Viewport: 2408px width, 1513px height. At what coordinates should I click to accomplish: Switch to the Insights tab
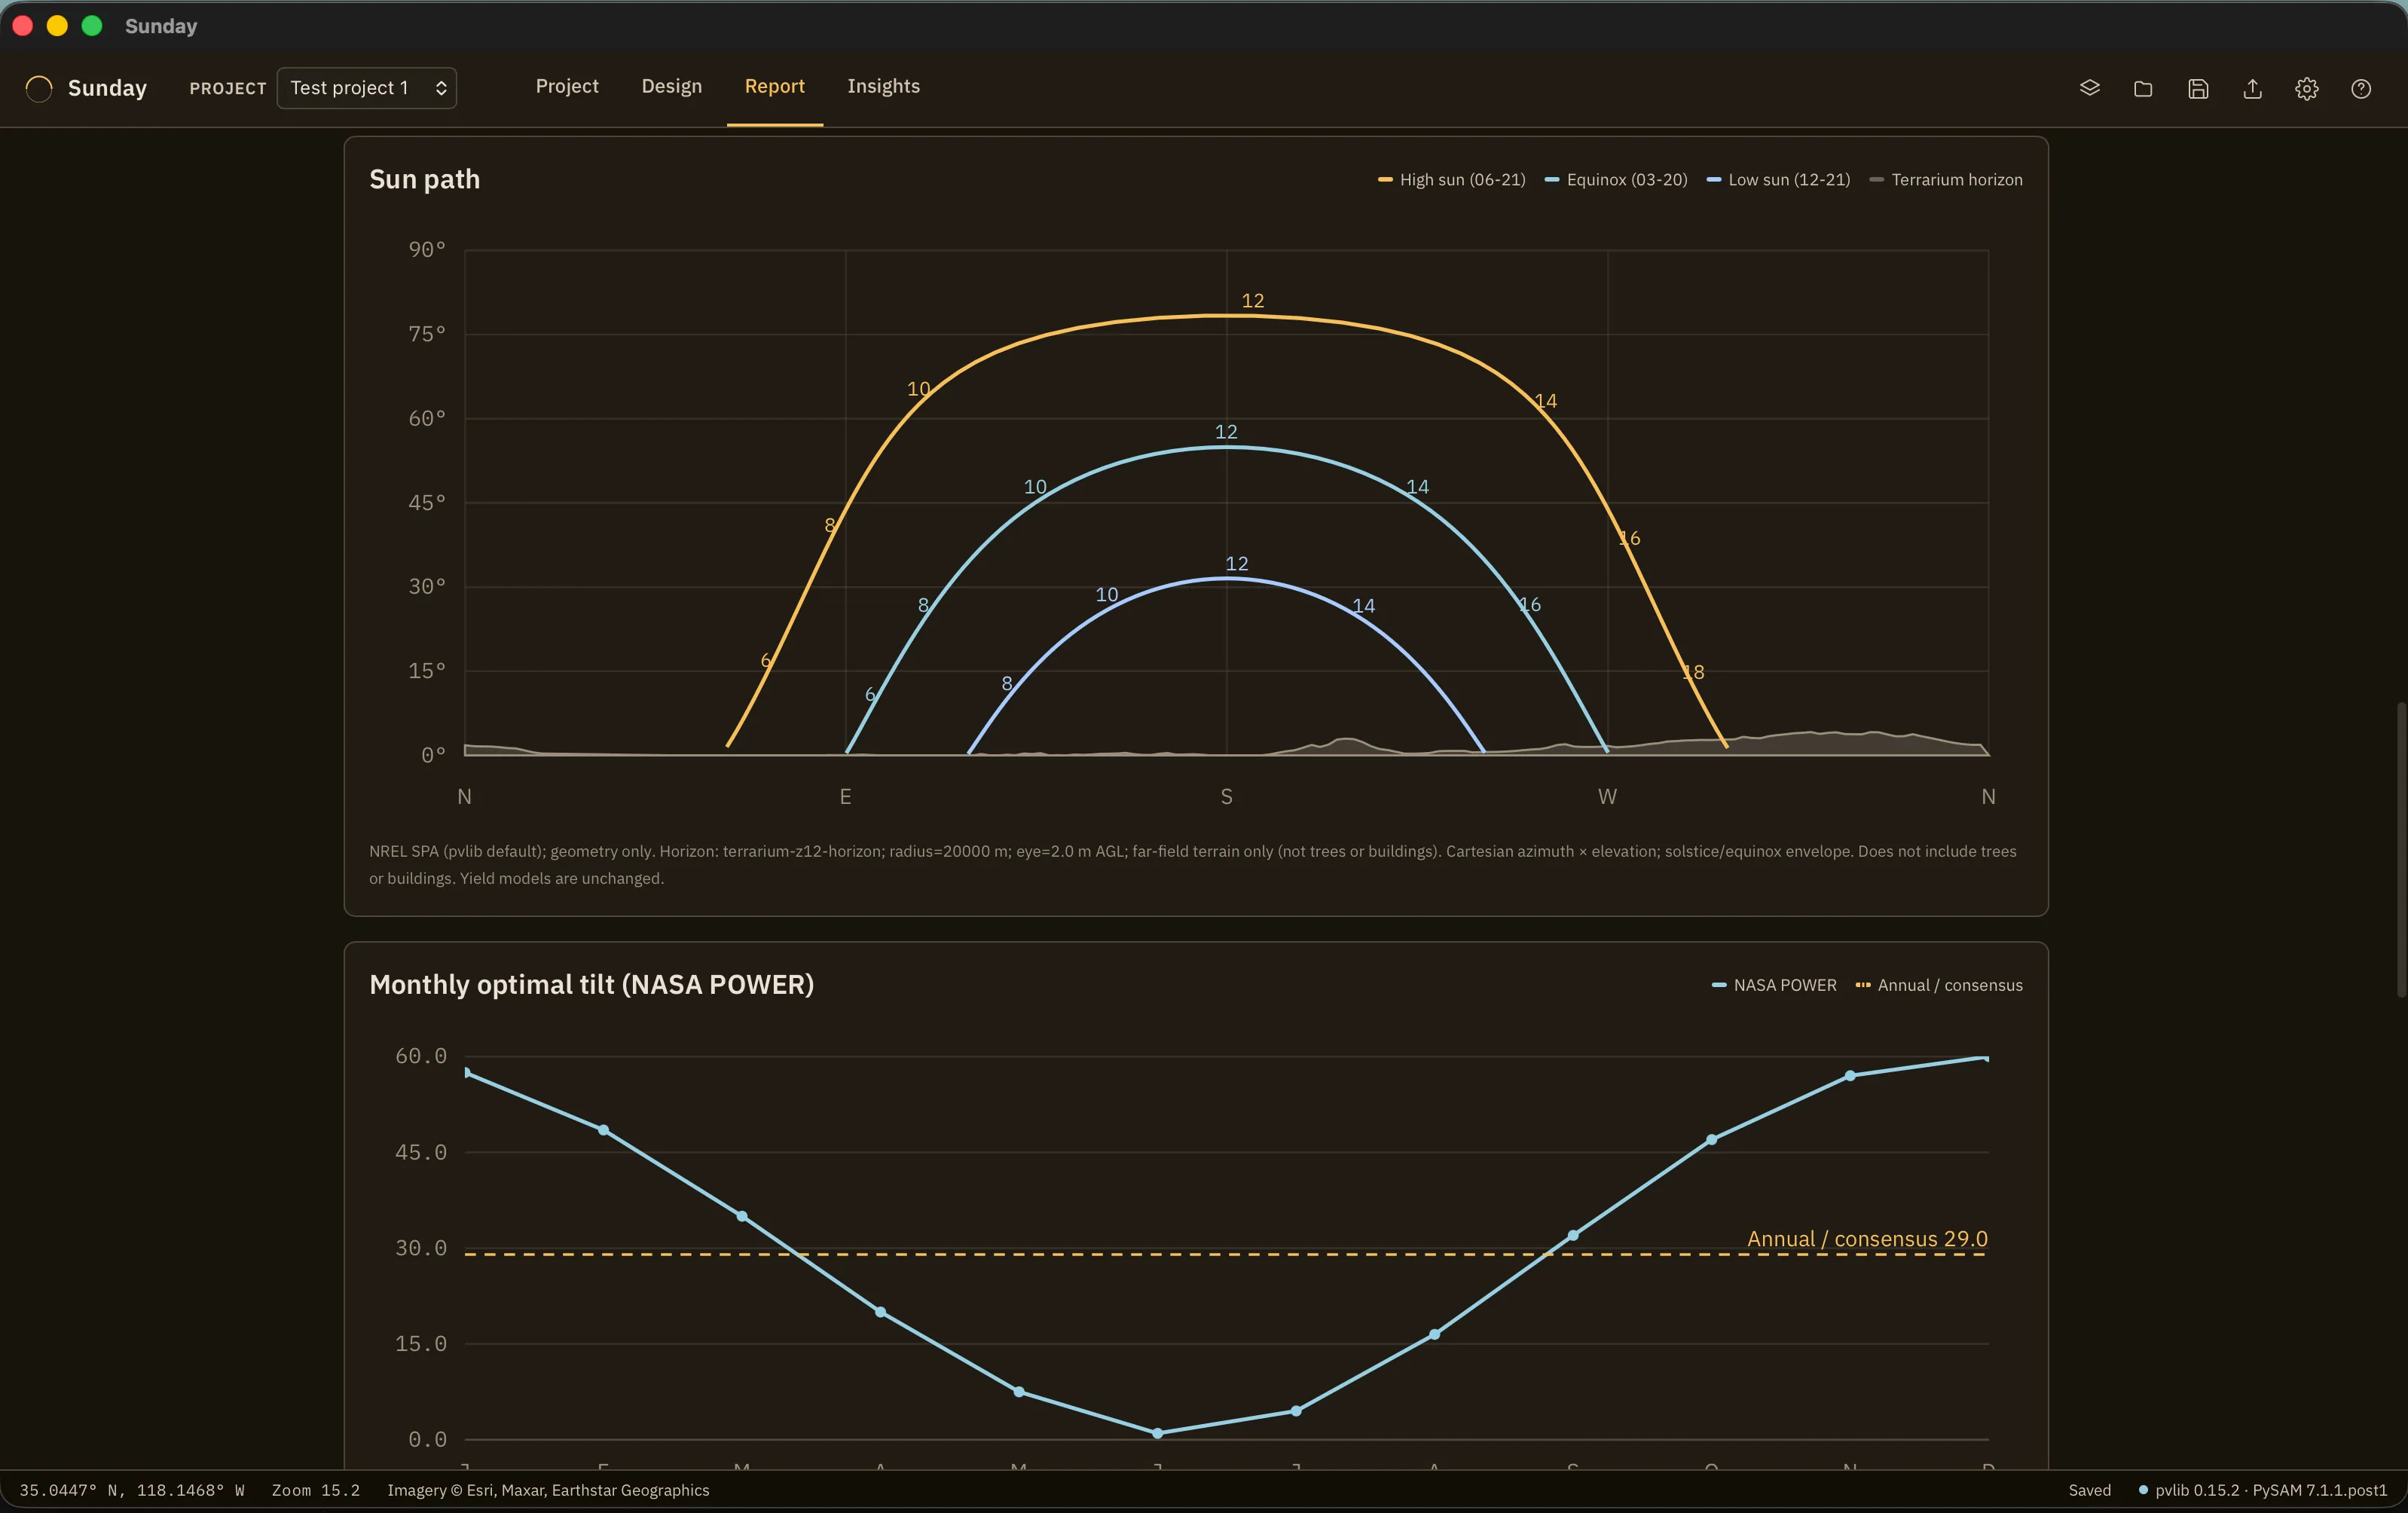pyautogui.click(x=883, y=86)
